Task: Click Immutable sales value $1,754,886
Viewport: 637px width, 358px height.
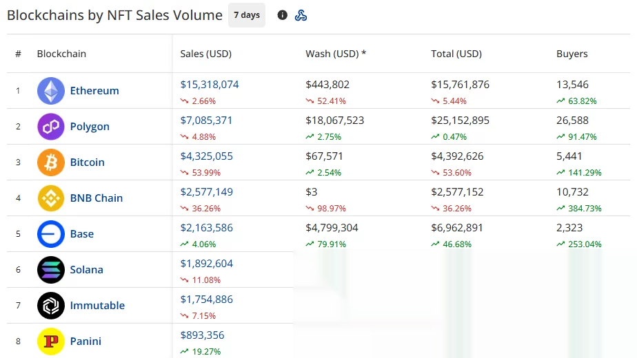Action: (206, 299)
